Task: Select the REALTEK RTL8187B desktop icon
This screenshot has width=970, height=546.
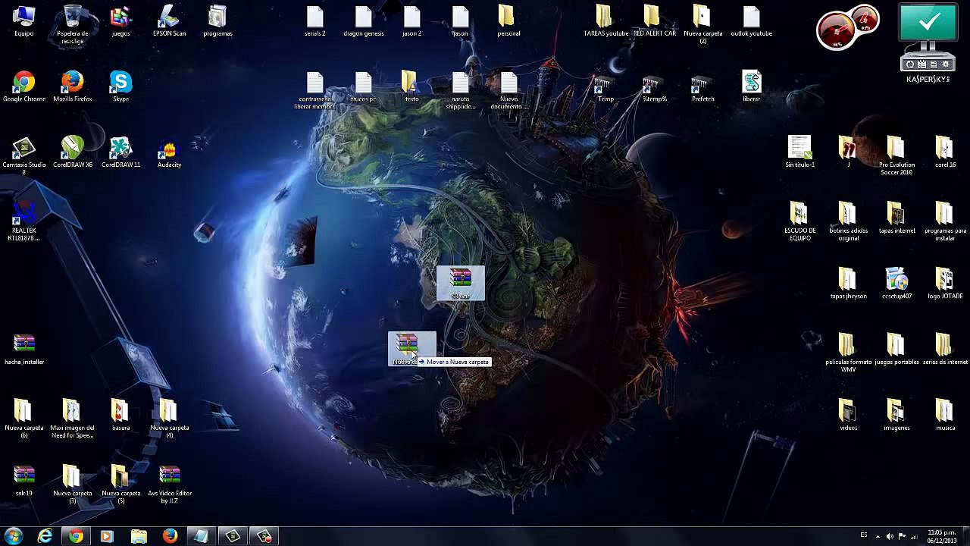Action: tap(24, 221)
